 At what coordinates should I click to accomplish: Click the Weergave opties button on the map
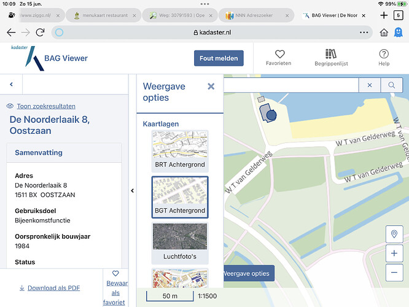[249, 273]
